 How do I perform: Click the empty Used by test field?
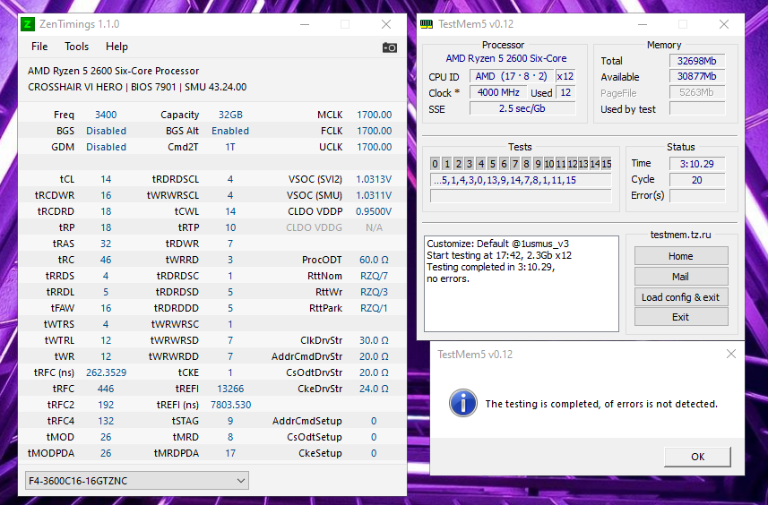696,108
